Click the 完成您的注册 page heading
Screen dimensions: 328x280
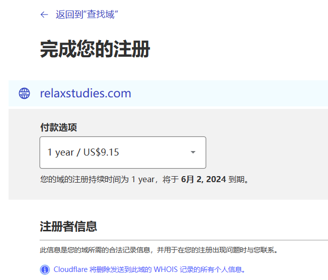(x=95, y=49)
